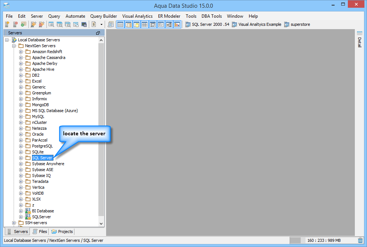Select the Vertica tree item

point(38,187)
